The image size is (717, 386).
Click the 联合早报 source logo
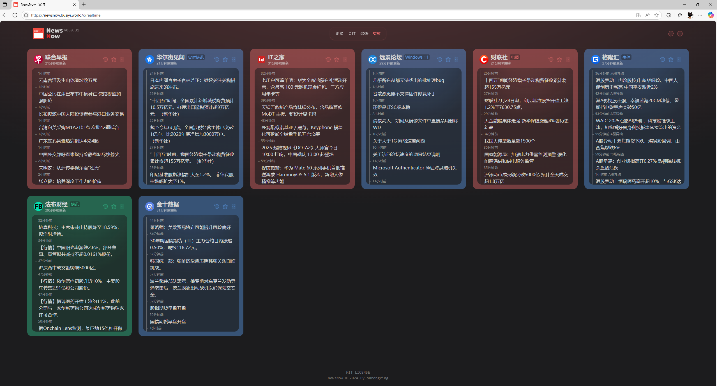tap(38, 59)
